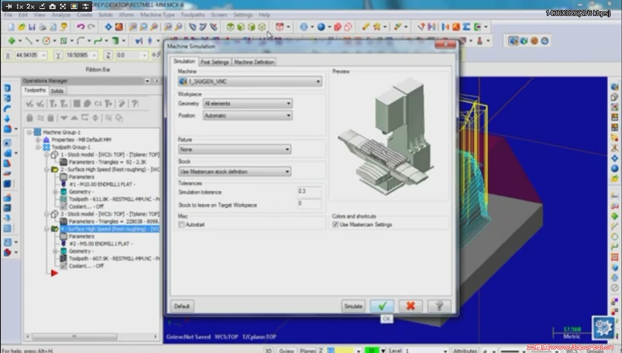Collapse the Toolpath Group-1 tree node
The width and height of the screenshot is (622, 353).
pyautogui.click(x=38, y=147)
